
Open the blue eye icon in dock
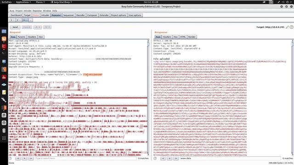pos(4,84)
